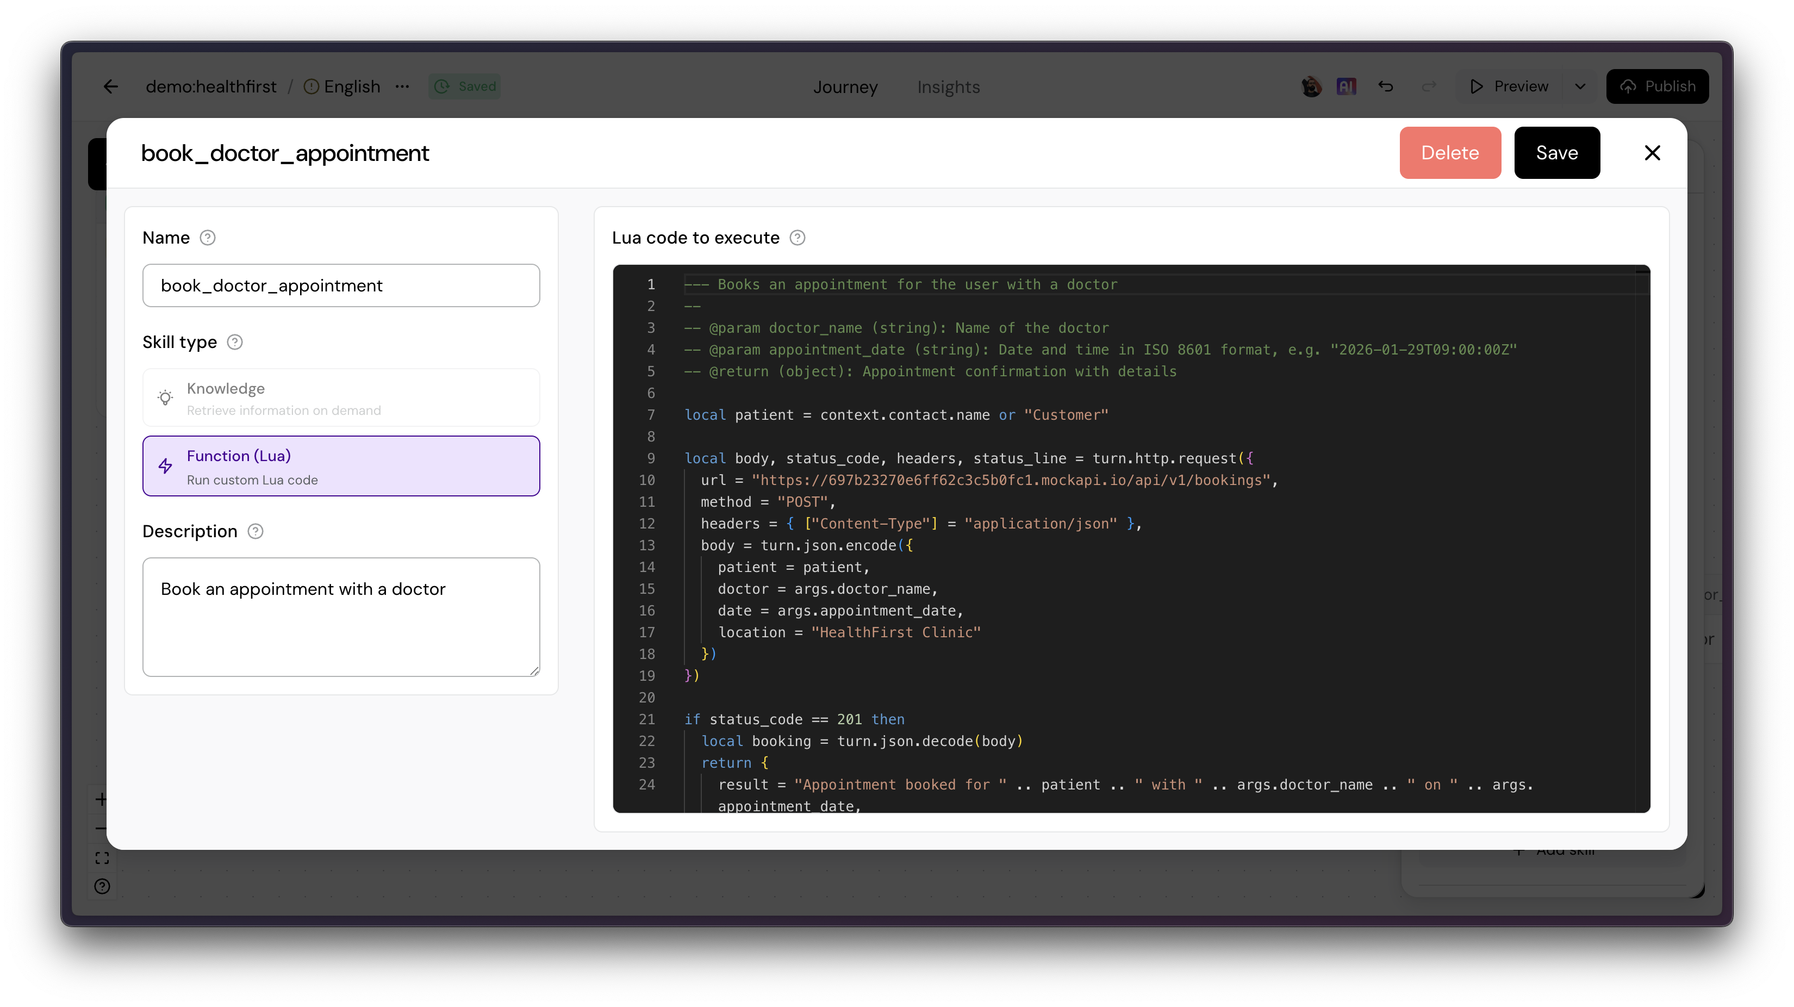This screenshot has height=1007, width=1794.
Task: Click inside the Name input field
Action: point(340,285)
